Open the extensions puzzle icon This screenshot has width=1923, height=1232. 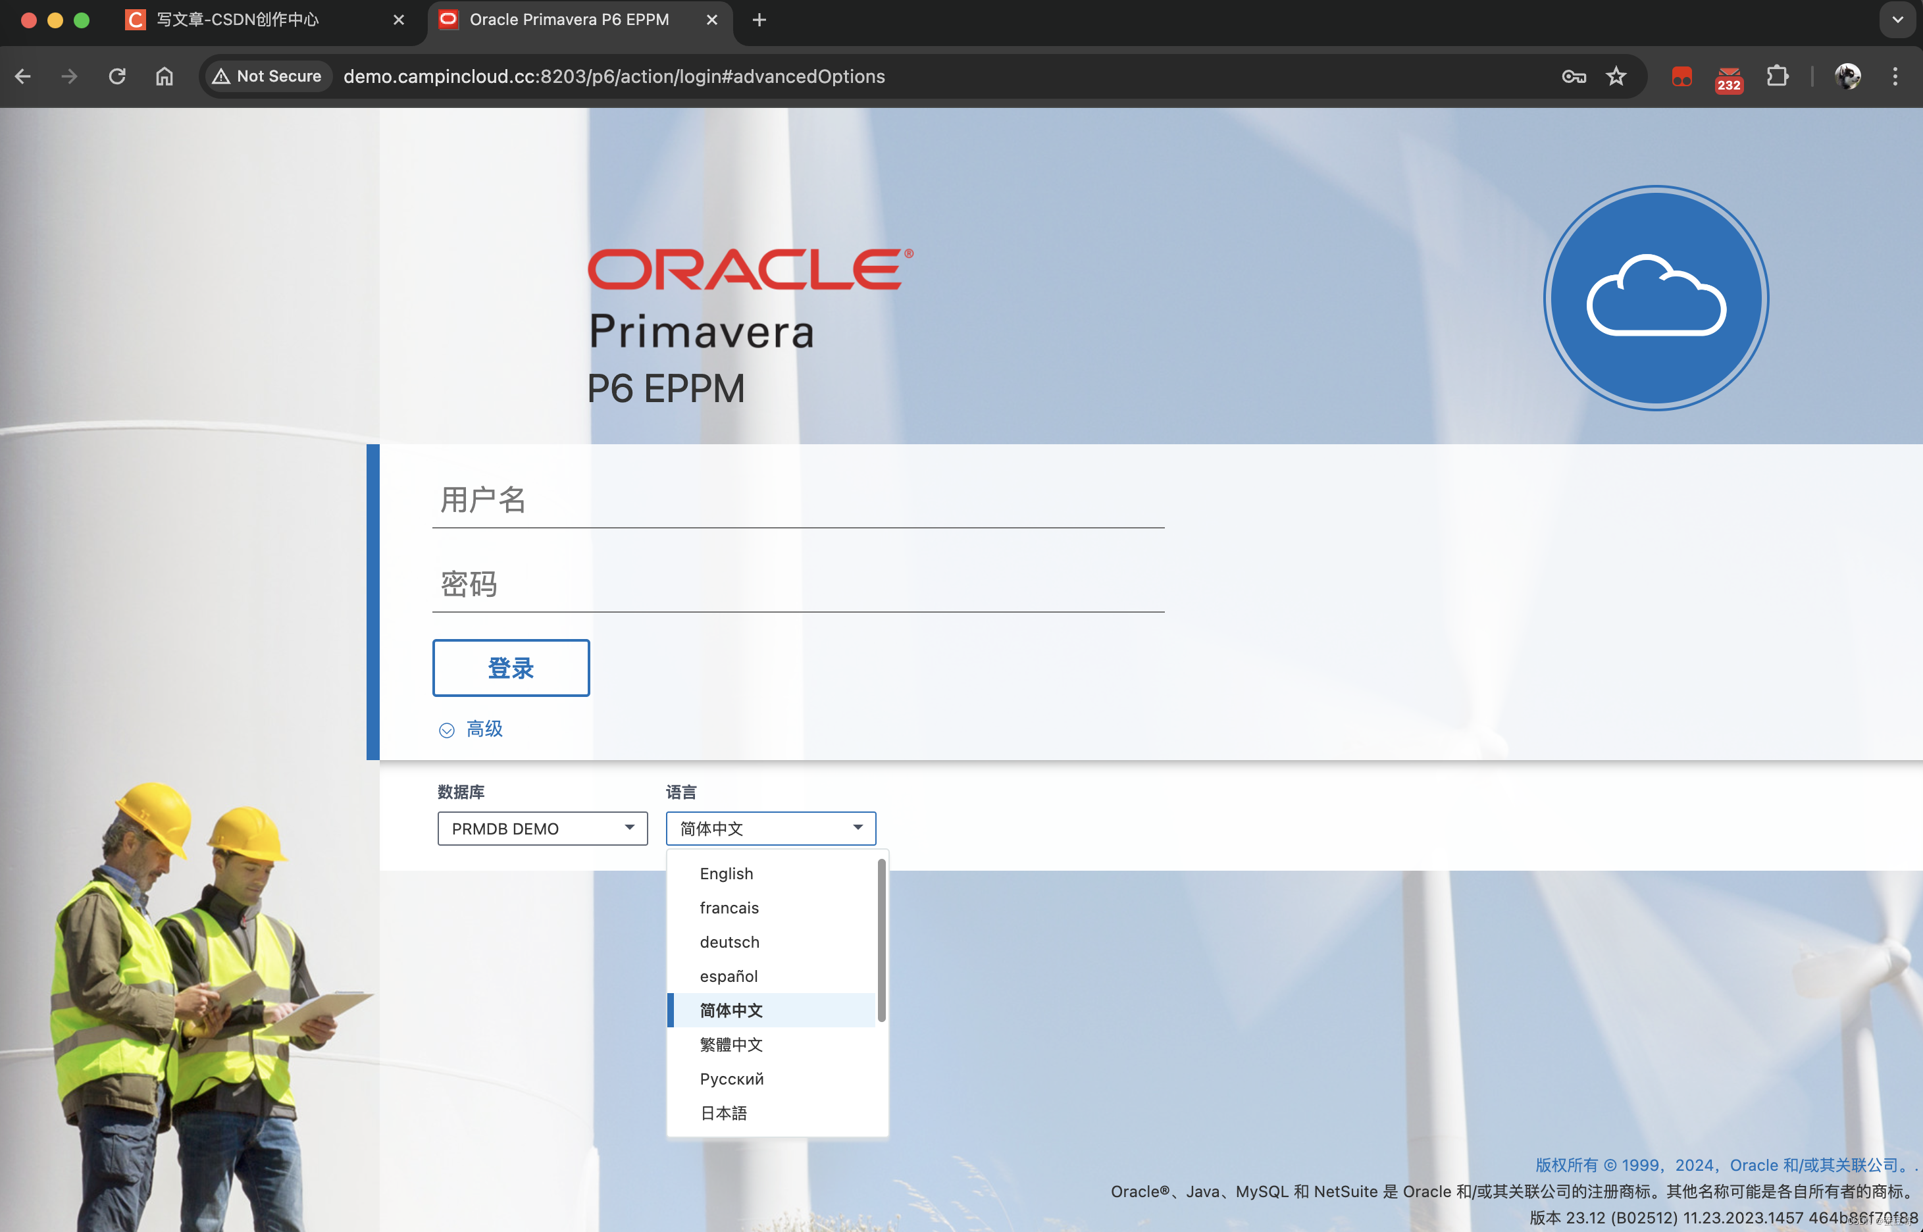coord(1777,76)
